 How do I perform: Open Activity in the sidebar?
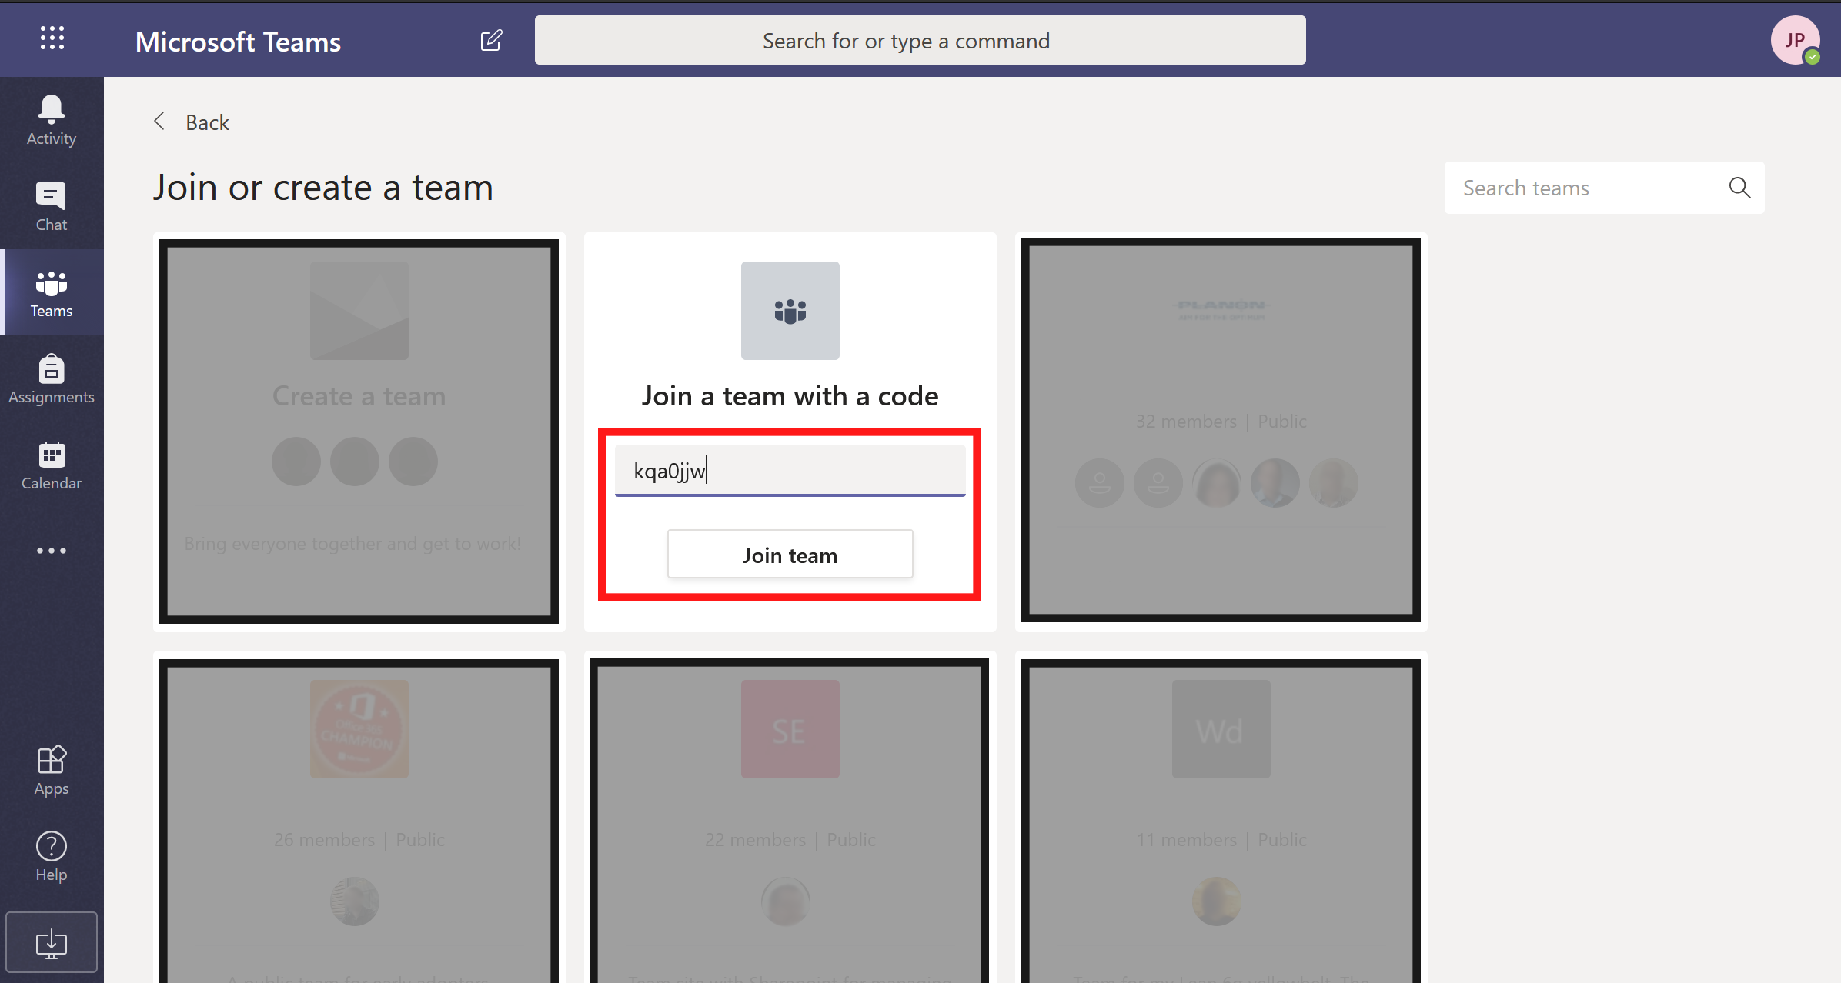(52, 120)
